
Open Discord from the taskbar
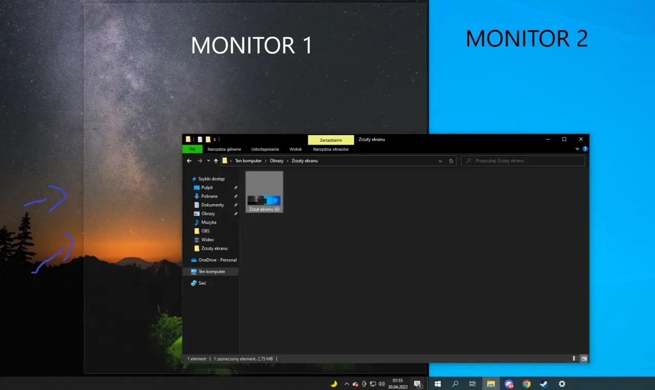pyautogui.click(x=509, y=384)
